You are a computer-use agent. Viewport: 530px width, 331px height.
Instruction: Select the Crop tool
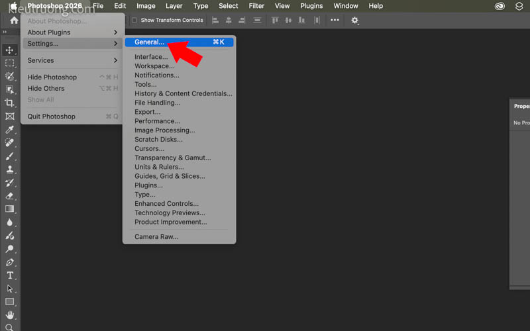(9, 103)
